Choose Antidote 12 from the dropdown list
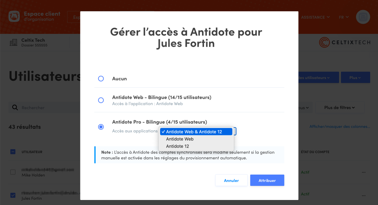Screen dimensions: 378x205 click(x=177, y=146)
